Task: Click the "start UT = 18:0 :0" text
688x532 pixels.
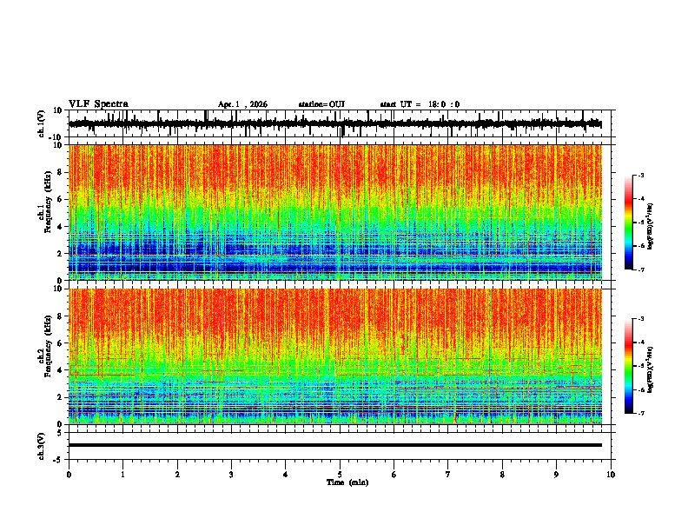Action: [420, 104]
